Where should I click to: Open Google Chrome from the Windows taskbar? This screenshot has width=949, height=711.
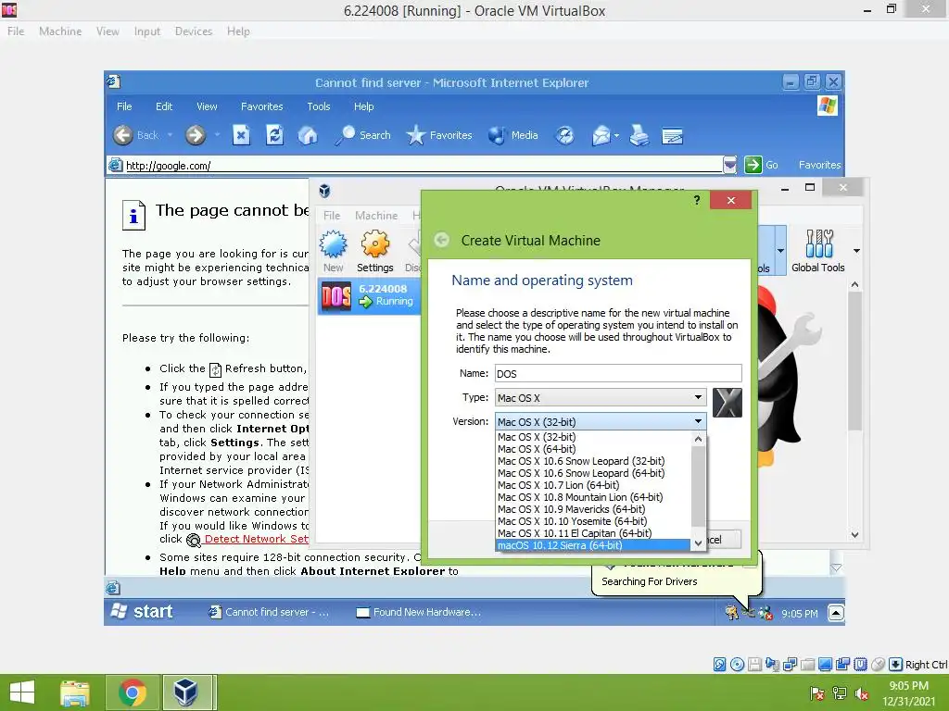(132, 692)
